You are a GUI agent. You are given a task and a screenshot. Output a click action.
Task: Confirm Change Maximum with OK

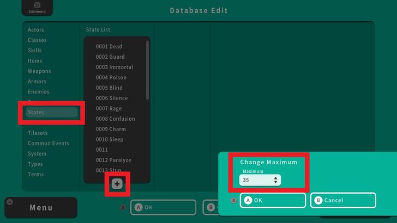click(x=273, y=200)
